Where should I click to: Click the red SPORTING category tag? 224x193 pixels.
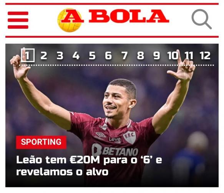[x=41, y=142]
